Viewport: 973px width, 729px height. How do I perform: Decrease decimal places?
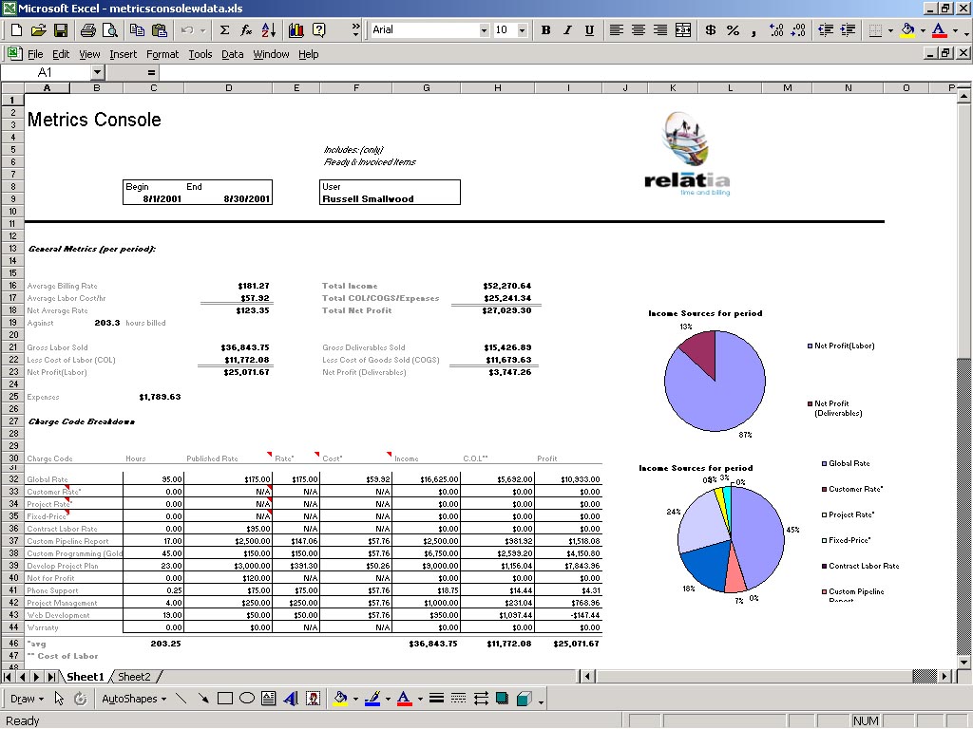(798, 29)
